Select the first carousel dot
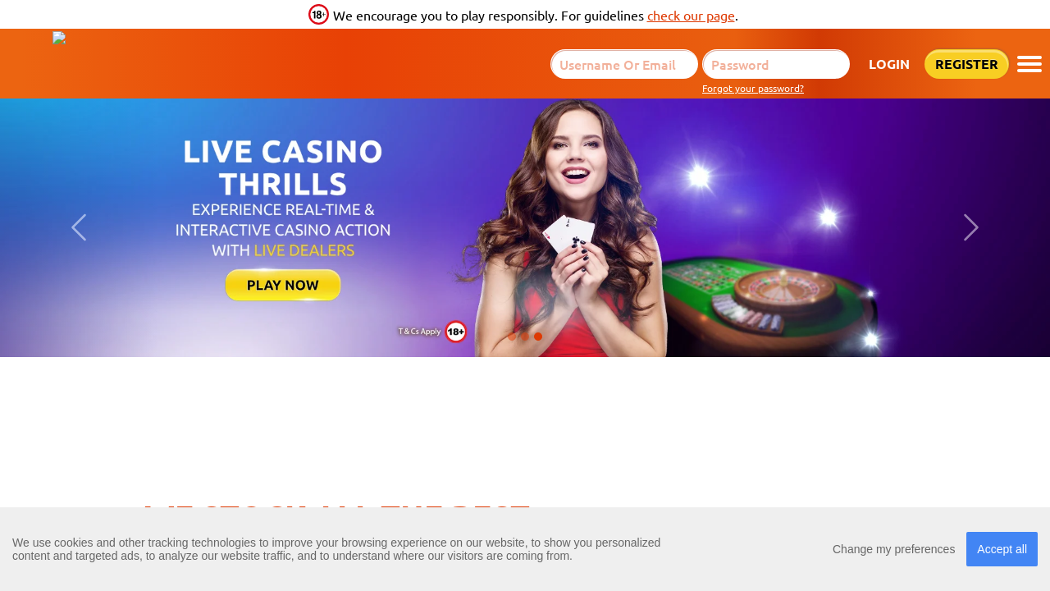This screenshot has height=591, width=1050. (512, 337)
